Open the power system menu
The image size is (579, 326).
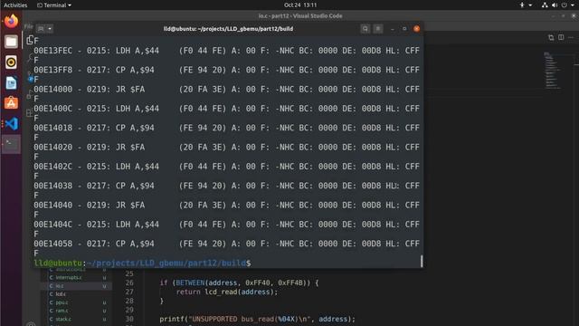[565, 5]
